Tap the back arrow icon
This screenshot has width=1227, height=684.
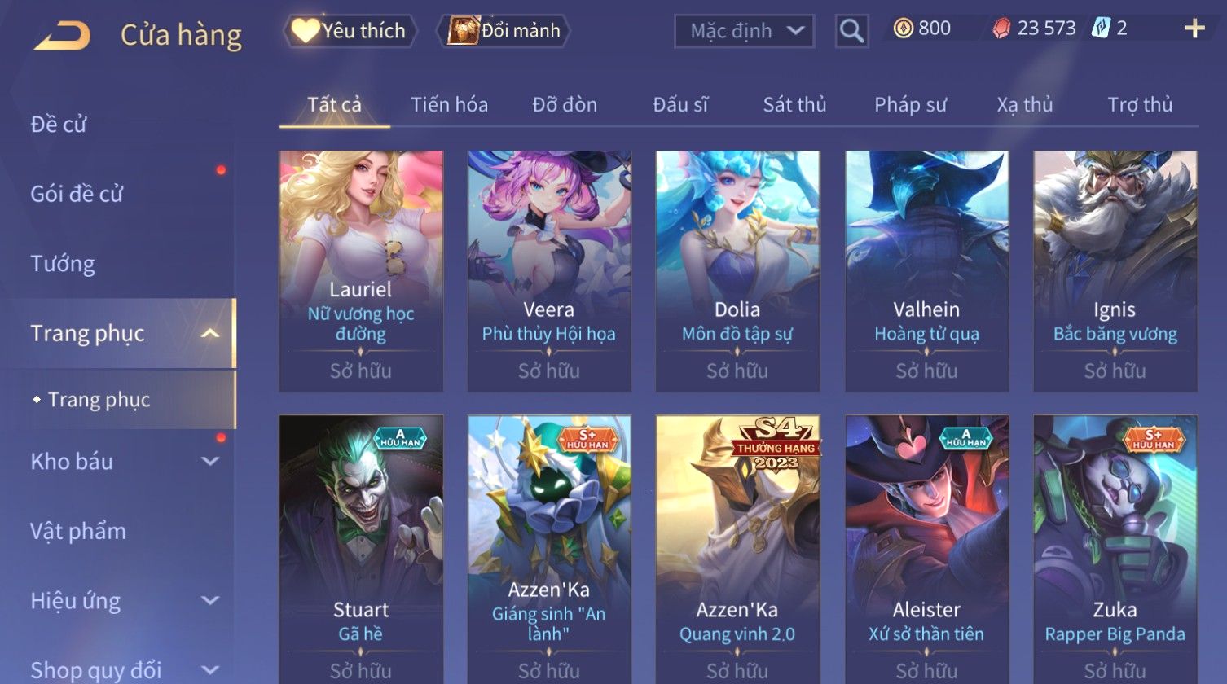(x=62, y=35)
